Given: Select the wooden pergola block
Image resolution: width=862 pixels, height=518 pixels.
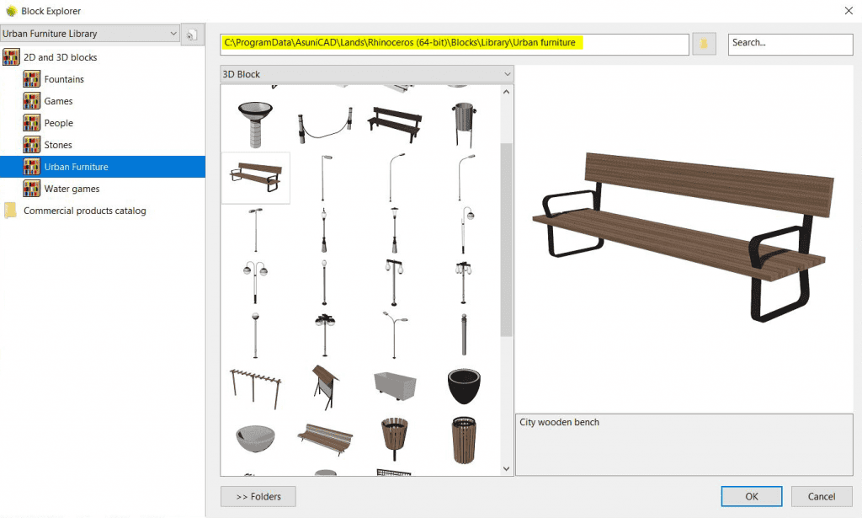Looking at the screenshot, I should click(x=255, y=387).
